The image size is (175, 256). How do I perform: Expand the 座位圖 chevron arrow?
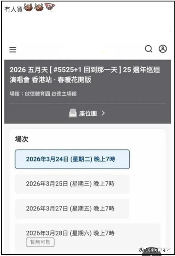coord(103,113)
